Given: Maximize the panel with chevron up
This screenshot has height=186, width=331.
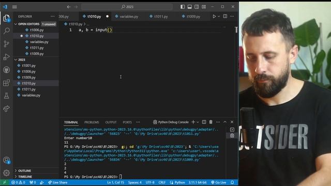Looking at the screenshot, I should 225,122.
